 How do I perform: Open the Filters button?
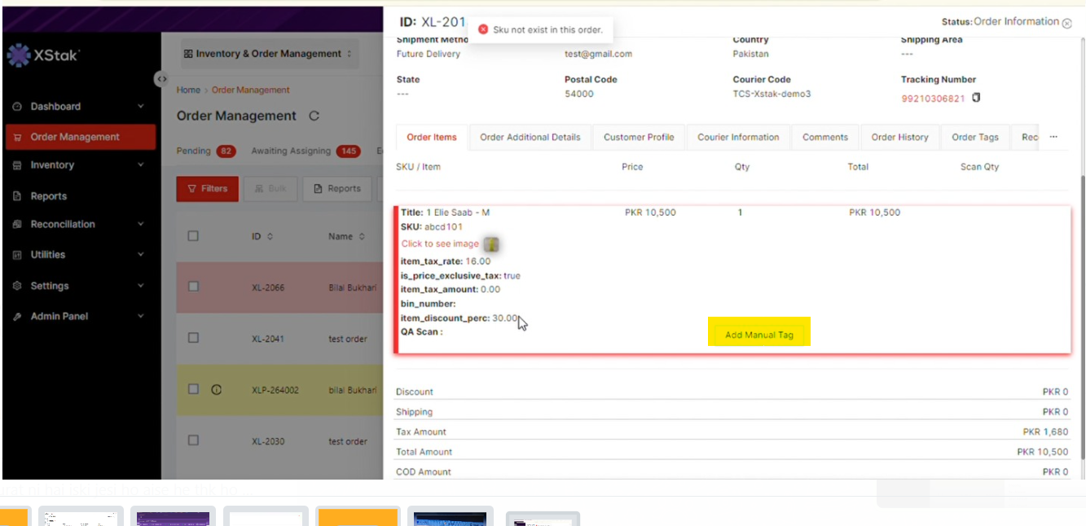pyautogui.click(x=207, y=189)
